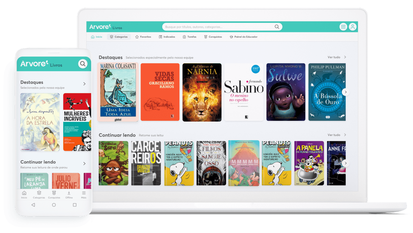The height and width of the screenshot is (233, 413).
Task: Open the 'As Crônicas de Nárnia' book cover
Action: pos(202,92)
